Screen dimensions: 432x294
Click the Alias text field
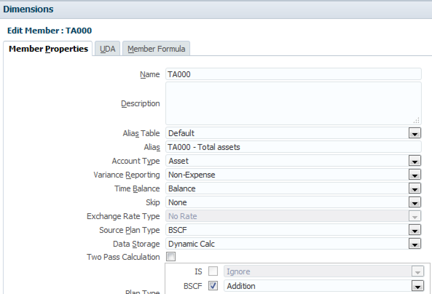(x=293, y=147)
